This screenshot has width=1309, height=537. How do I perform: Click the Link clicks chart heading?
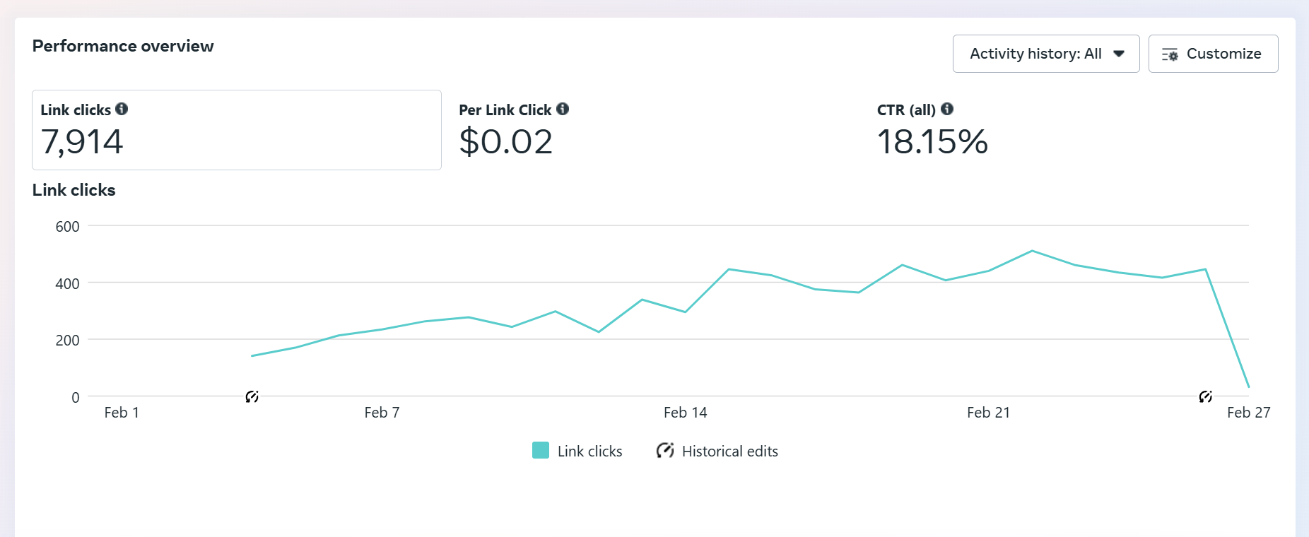coord(74,190)
